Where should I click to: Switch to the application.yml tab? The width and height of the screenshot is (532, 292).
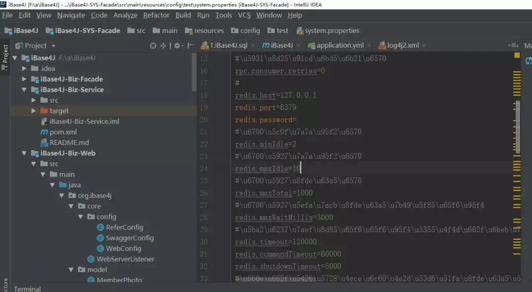pos(336,45)
